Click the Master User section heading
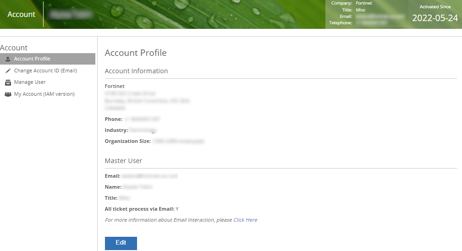This screenshot has height=251, width=462. click(x=123, y=161)
